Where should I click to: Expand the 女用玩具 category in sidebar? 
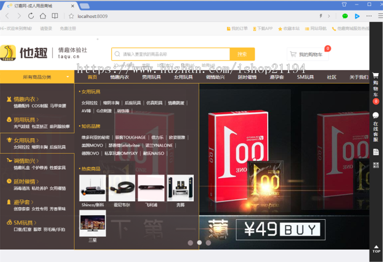[x=26, y=140]
